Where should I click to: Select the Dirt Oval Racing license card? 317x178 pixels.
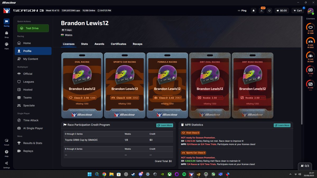(x=210, y=85)
